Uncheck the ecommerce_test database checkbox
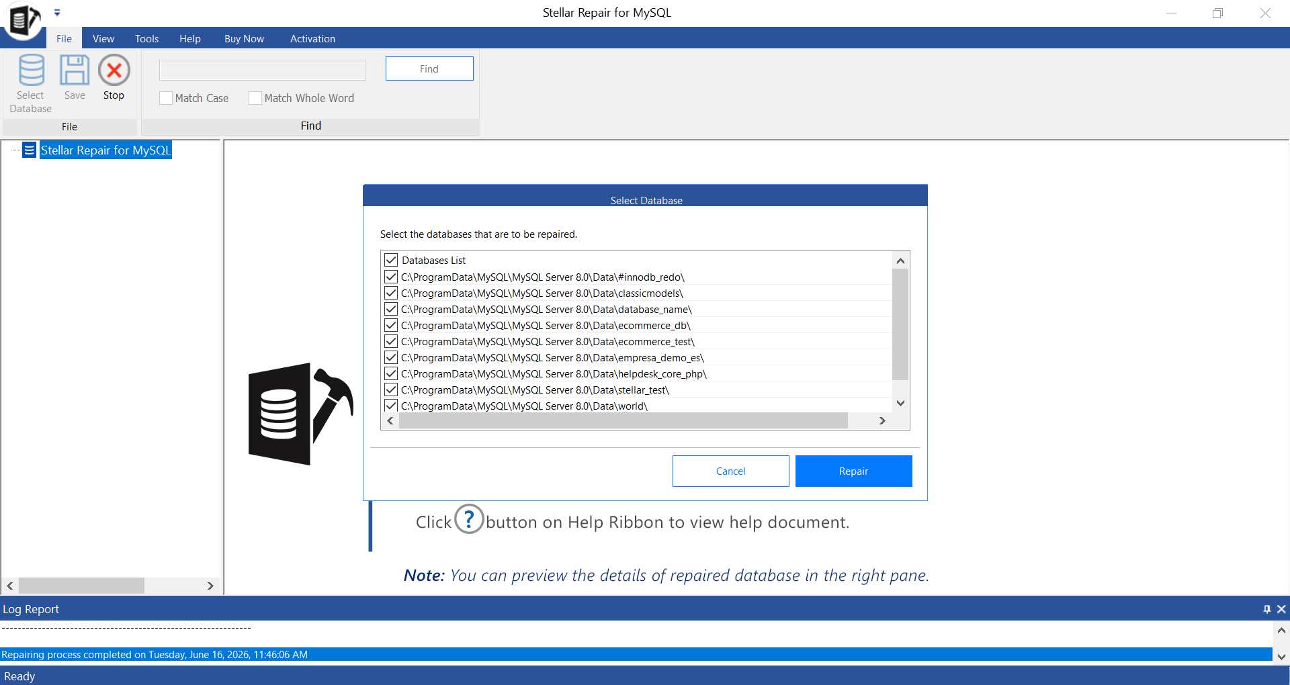 pyautogui.click(x=391, y=341)
